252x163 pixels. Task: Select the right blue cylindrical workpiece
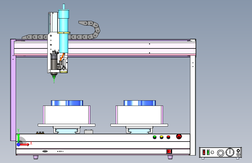point(140,103)
